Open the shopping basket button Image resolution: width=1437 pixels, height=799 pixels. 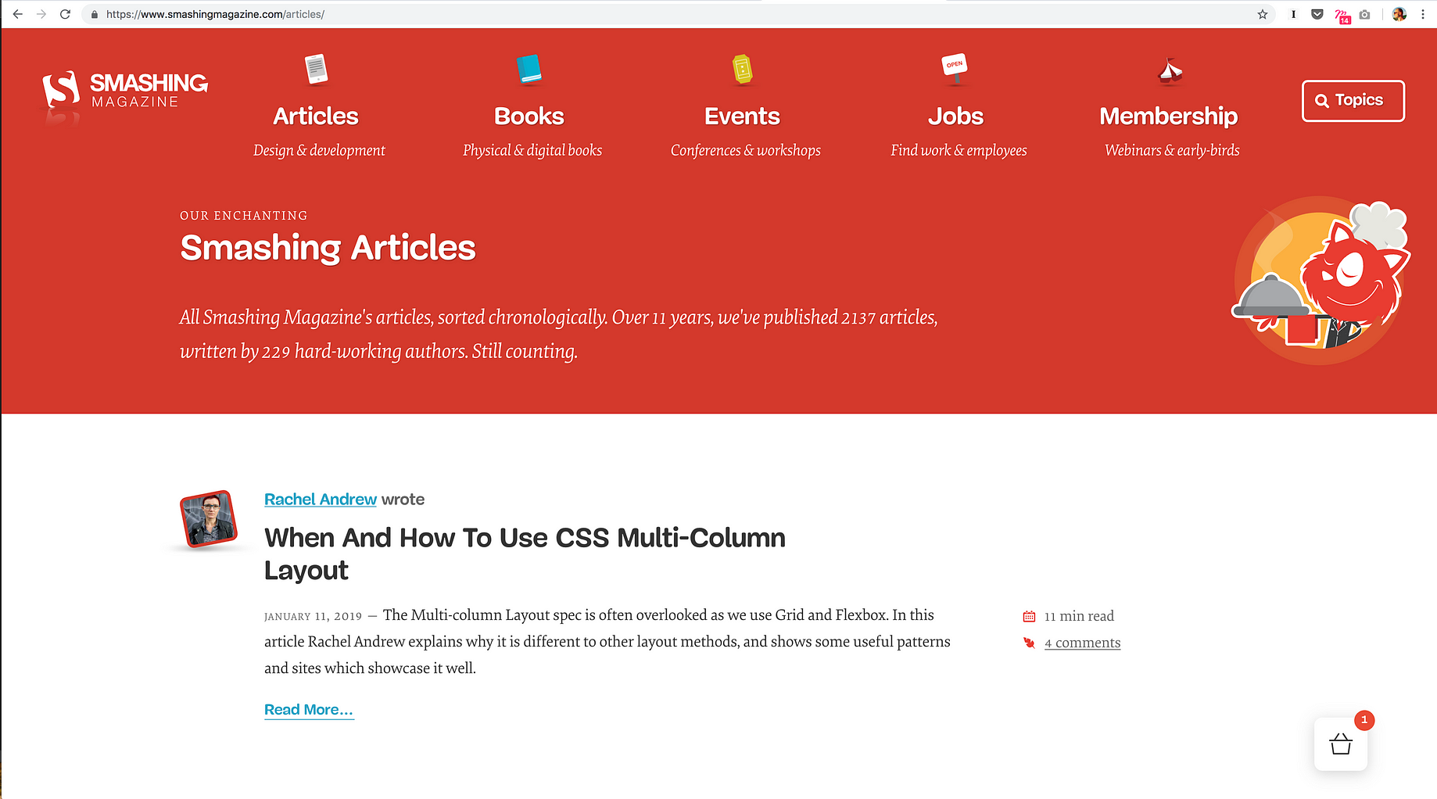coord(1341,743)
